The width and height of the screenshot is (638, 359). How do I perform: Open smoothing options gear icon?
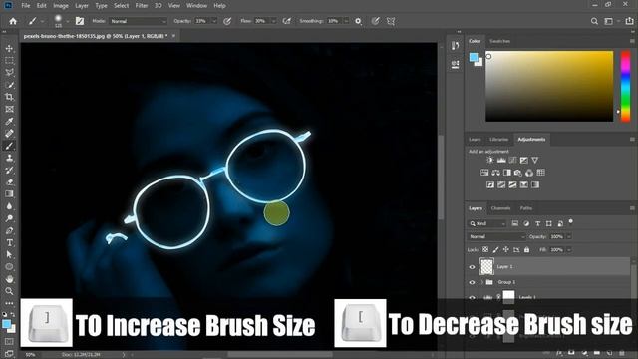[x=358, y=21]
